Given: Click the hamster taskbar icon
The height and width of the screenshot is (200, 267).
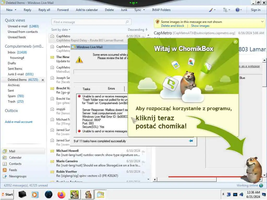Looking at the screenshot, I should [x=88, y=194].
